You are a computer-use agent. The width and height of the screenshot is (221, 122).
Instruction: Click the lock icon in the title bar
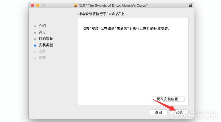coord(191,5)
